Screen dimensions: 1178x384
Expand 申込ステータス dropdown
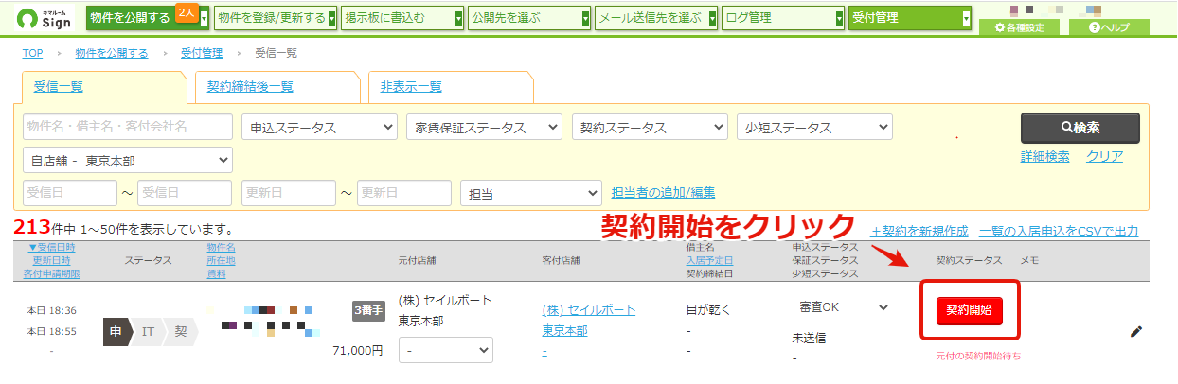point(320,128)
